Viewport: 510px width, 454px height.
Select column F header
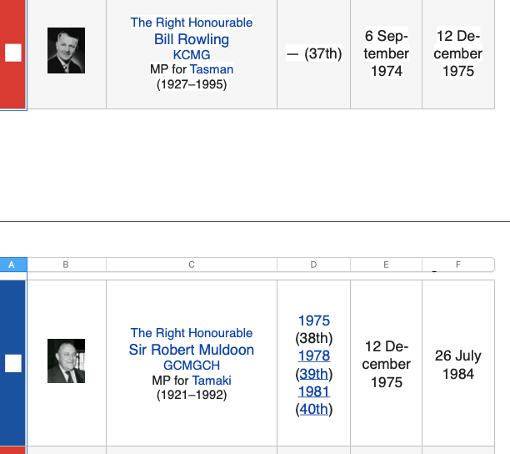[458, 265]
